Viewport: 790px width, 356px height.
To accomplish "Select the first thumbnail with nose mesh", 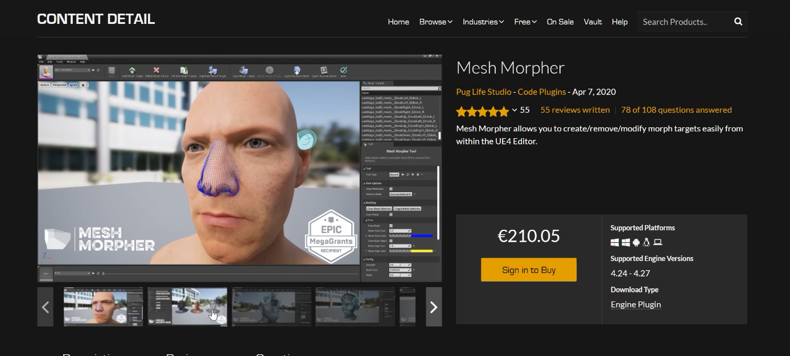I will tap(103, 307).
